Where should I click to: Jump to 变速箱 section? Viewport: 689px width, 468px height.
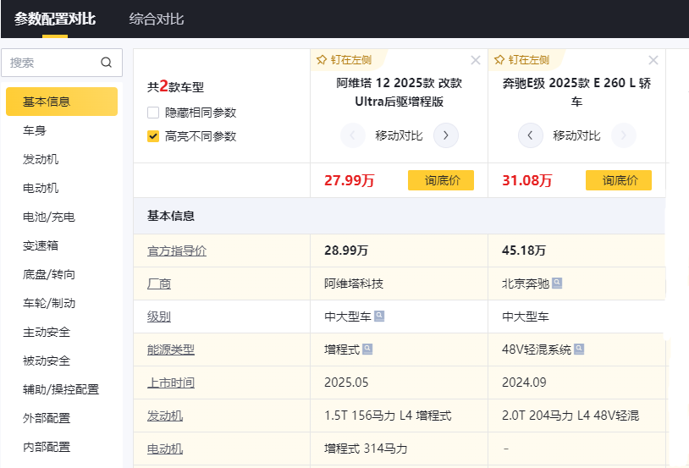coord(41,245)
